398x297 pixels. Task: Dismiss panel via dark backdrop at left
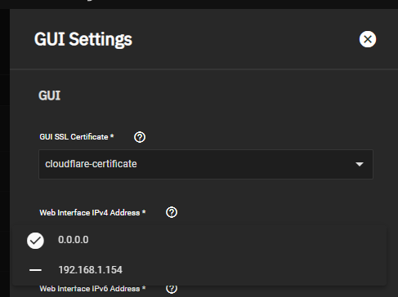(x=5, y=153)
